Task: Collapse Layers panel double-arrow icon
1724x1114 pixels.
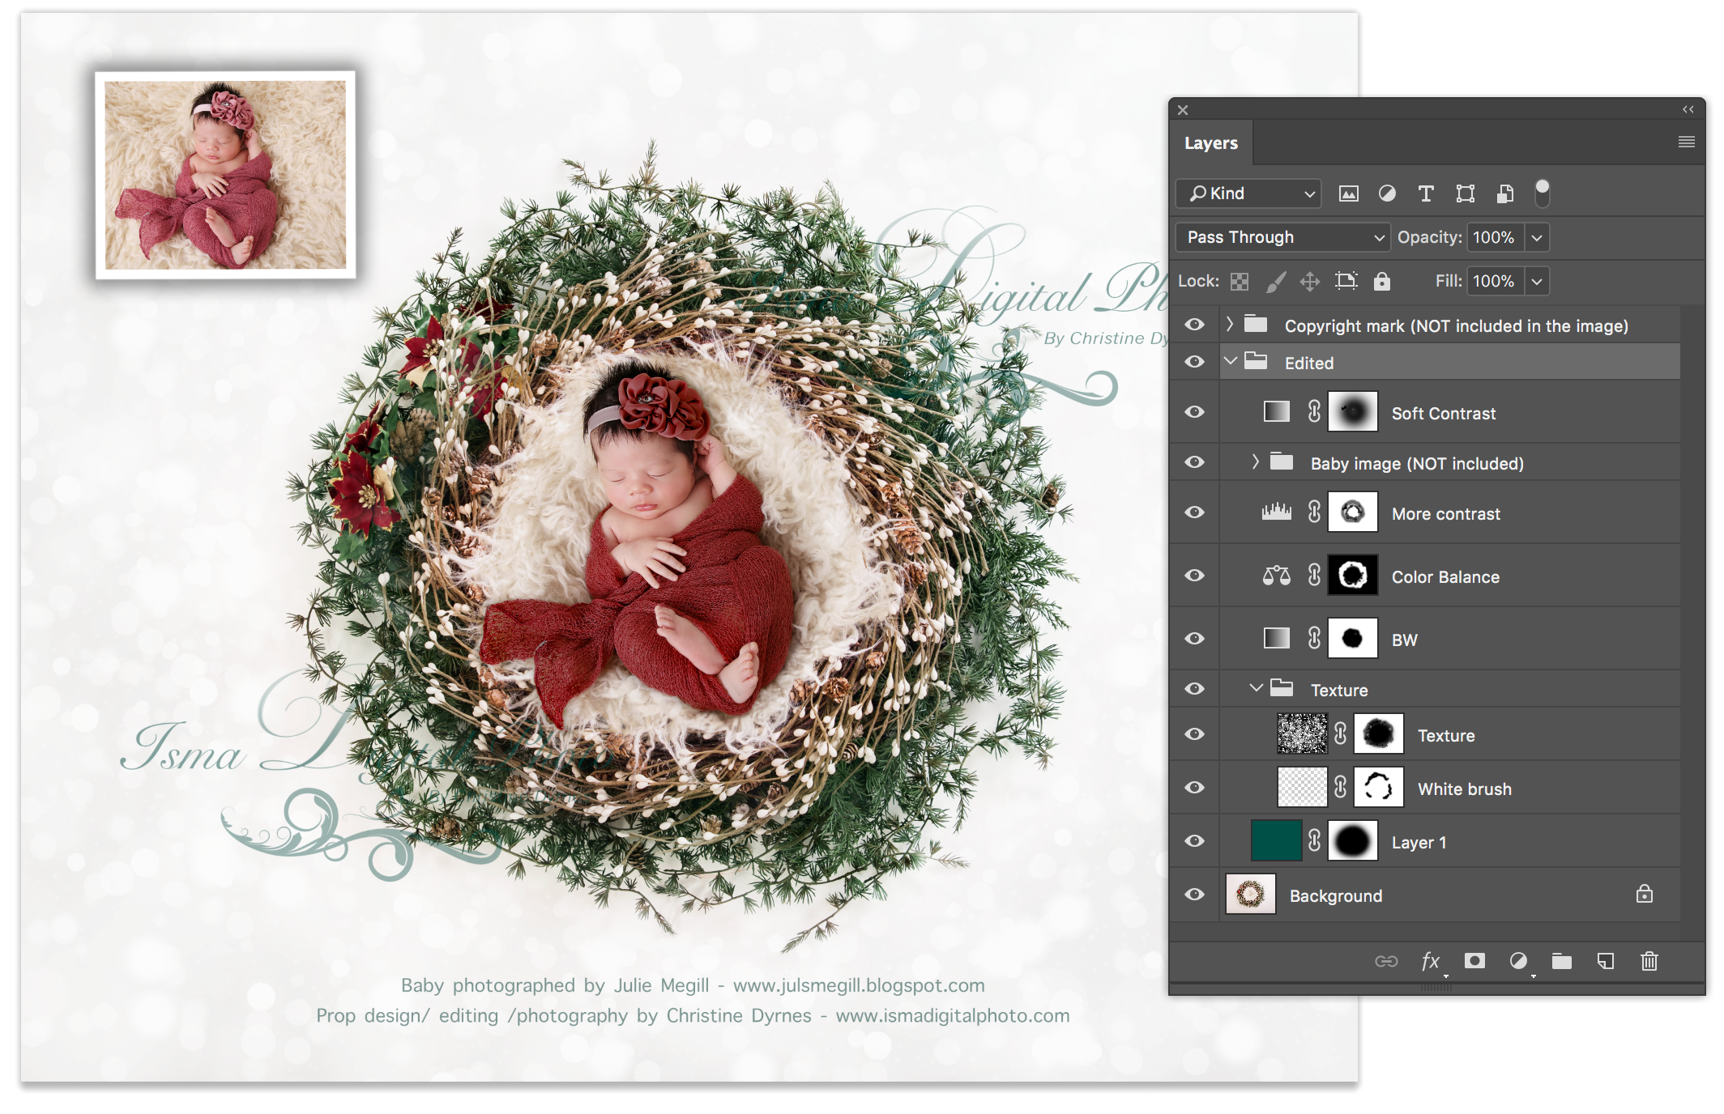Action: click(1688, 109)
